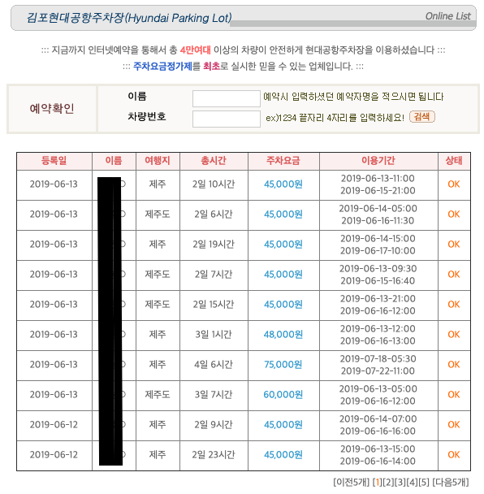Click the 60,000원 parking fee
Screen dimensions: 484x494
point(283,394)
